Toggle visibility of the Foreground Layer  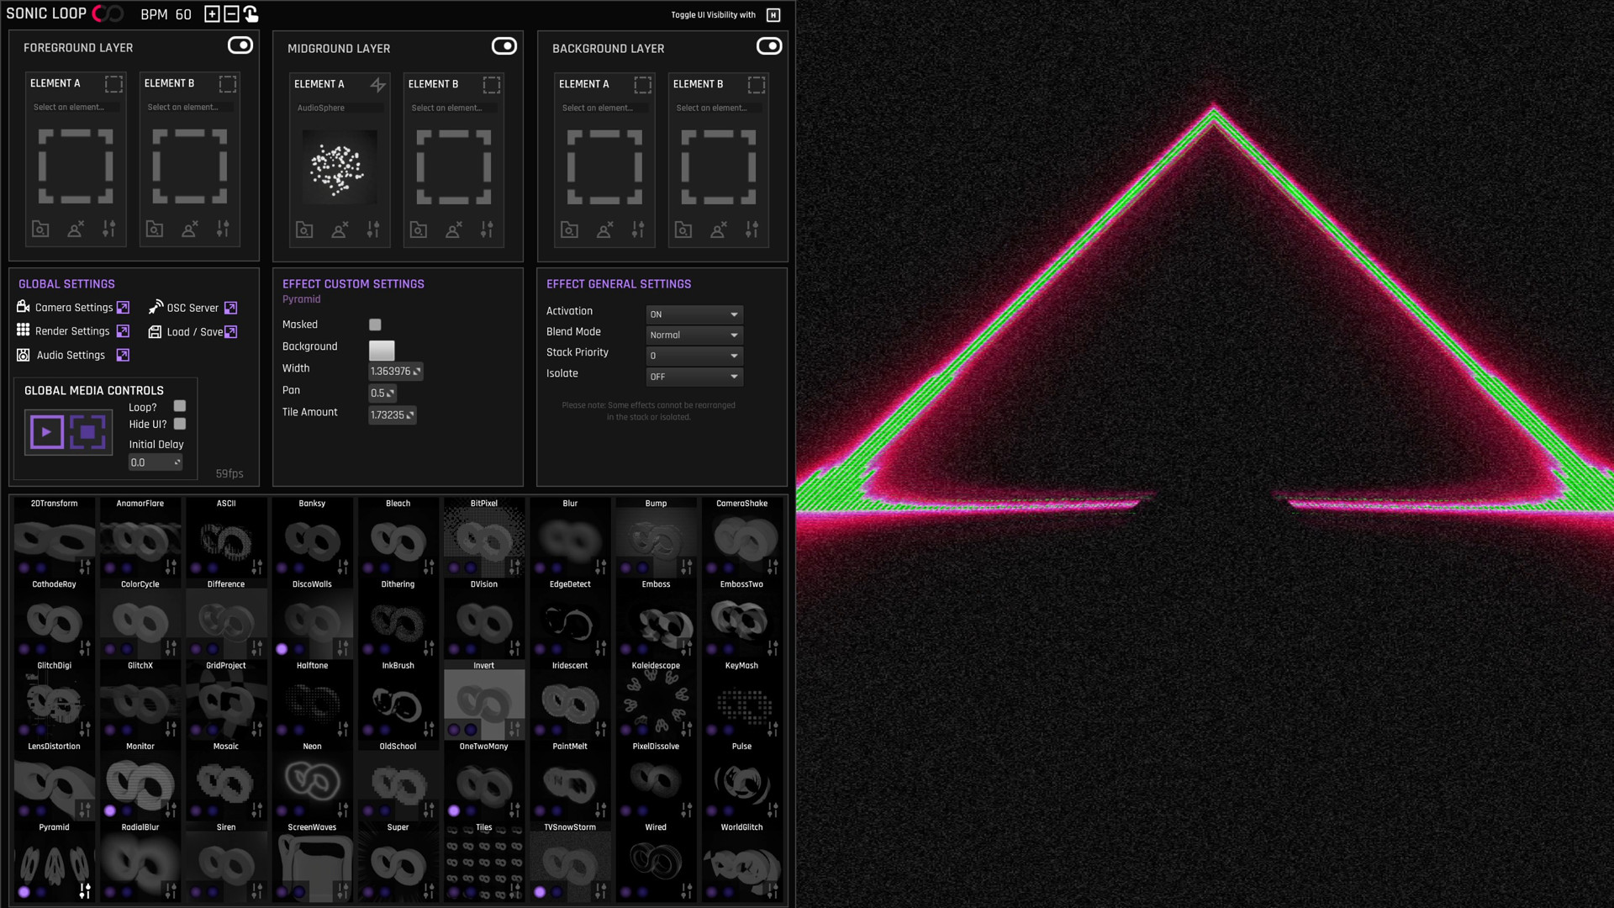240,45
